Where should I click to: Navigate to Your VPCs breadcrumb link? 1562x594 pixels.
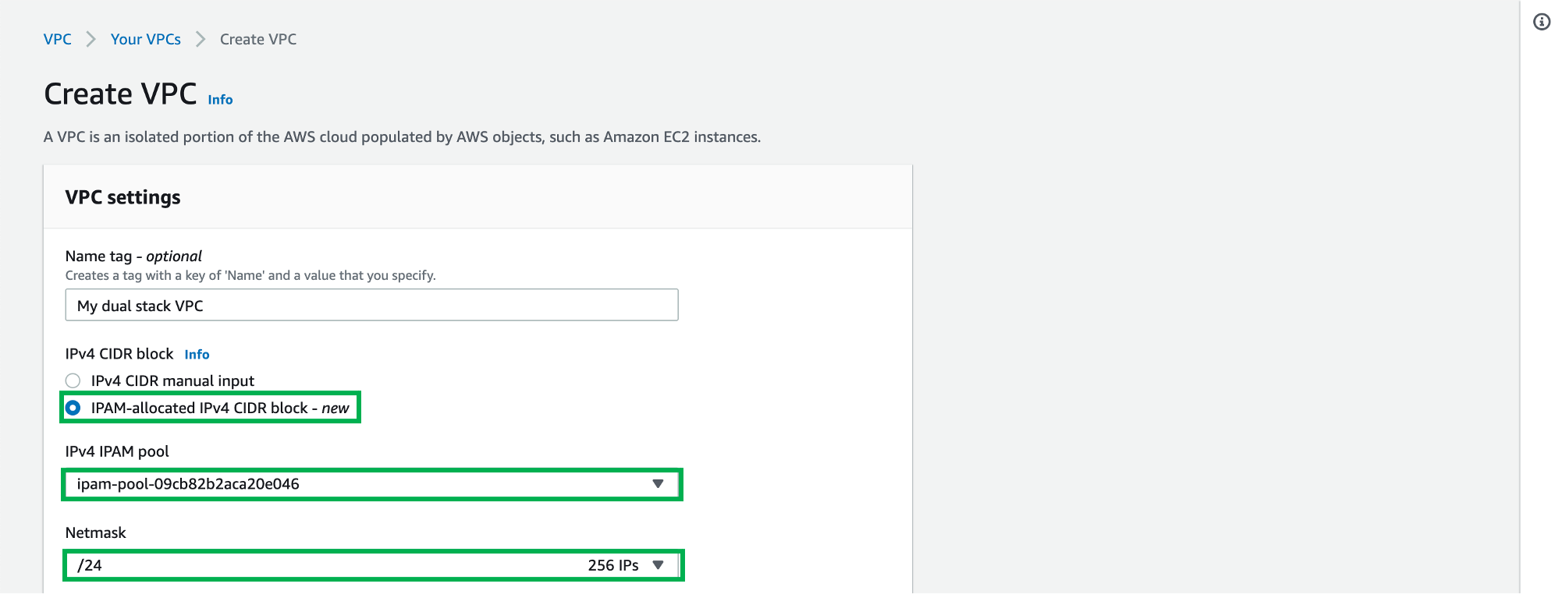(145, 39)
